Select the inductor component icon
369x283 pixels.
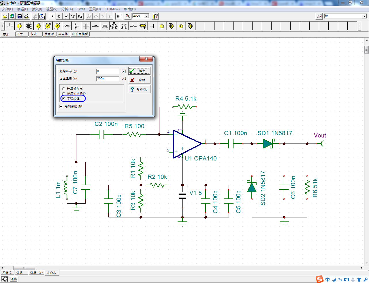pos(95,26)
